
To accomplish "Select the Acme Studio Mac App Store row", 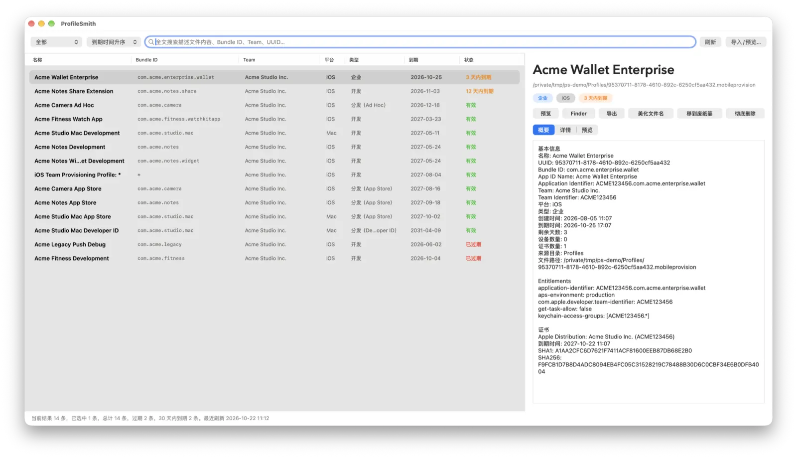I will (274, 217).
